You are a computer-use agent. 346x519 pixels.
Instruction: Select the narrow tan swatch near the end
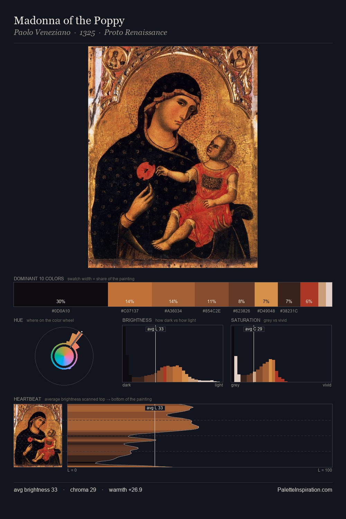click(x=322, y=294)
